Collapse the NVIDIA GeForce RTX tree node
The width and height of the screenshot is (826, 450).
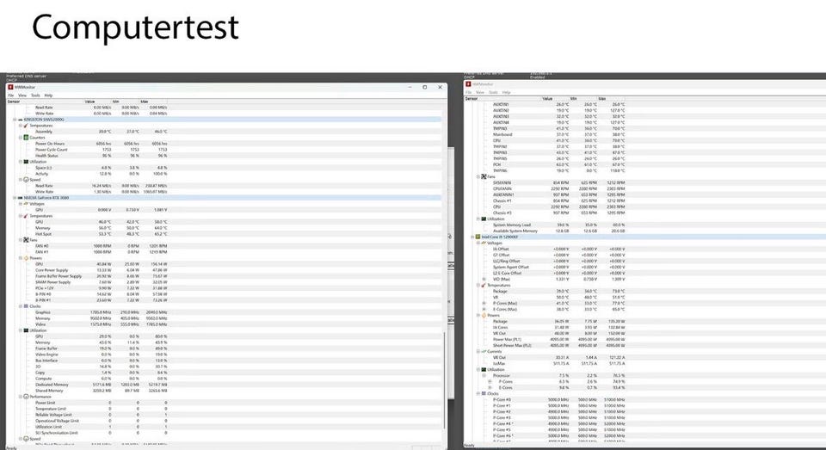[15, 198]
